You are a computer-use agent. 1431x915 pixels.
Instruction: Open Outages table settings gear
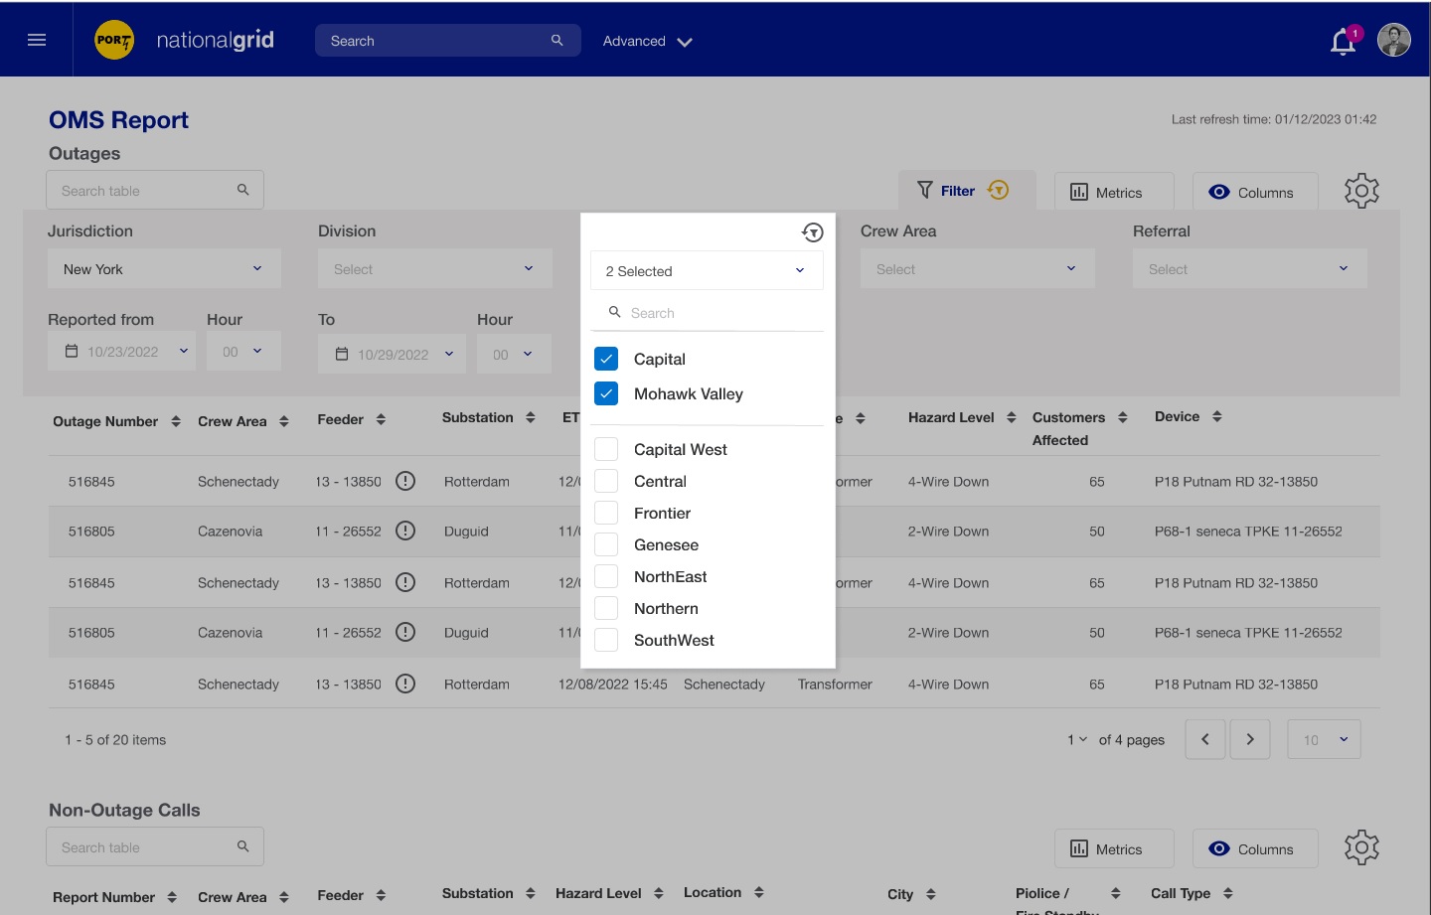tap(1361, 191)
